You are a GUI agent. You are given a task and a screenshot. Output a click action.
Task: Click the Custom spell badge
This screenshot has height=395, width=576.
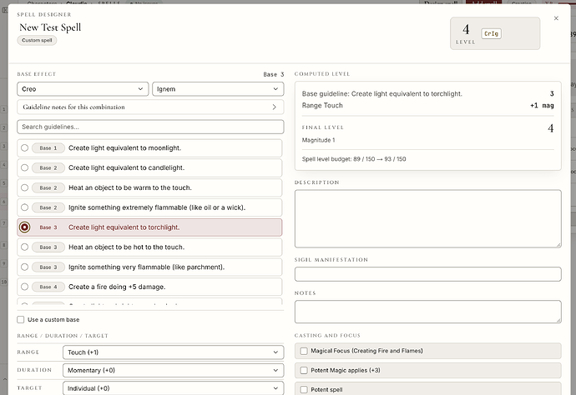(x=37, y=40)
